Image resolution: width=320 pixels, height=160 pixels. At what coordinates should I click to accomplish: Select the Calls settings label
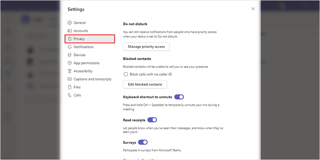click(77, 95)
